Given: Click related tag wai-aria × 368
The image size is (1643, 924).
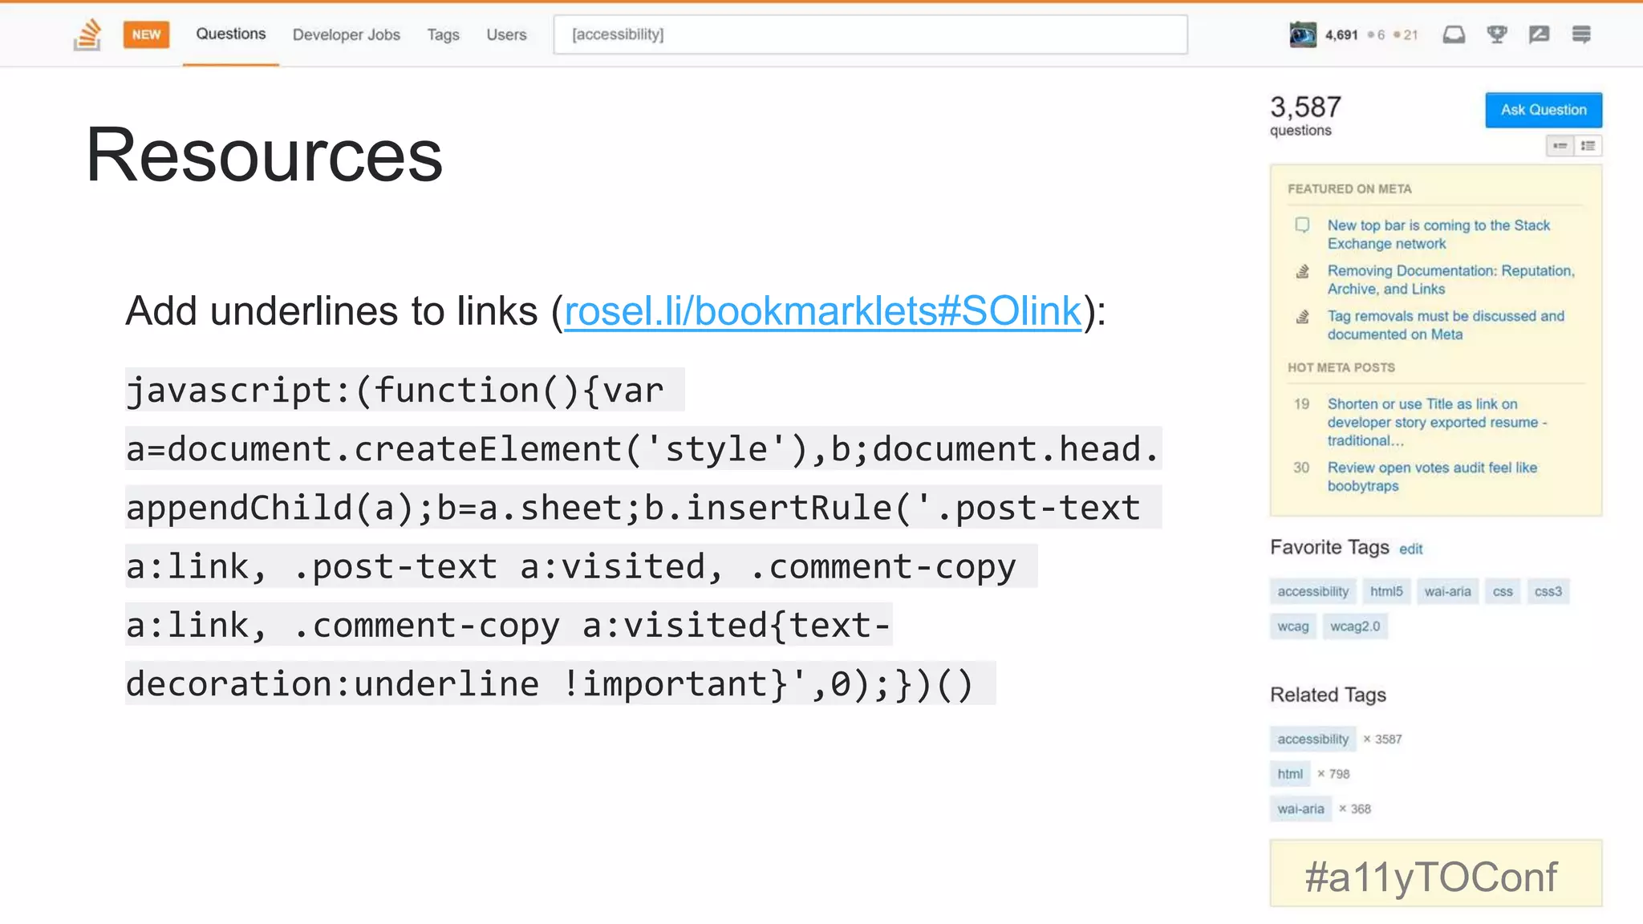Looking at the screenshot, I should click(1300, 809).
